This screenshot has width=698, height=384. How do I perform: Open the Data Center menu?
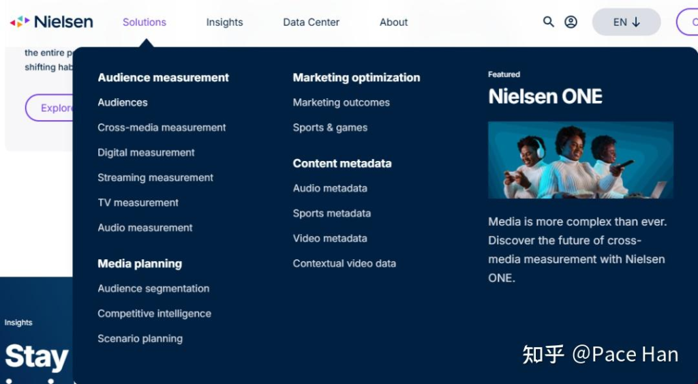point(311,23)
